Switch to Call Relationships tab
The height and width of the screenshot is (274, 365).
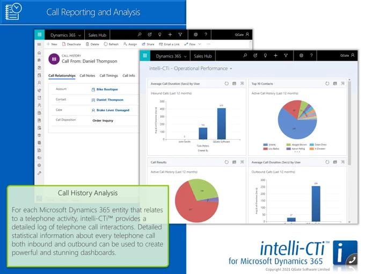click(x=62, y=76)
